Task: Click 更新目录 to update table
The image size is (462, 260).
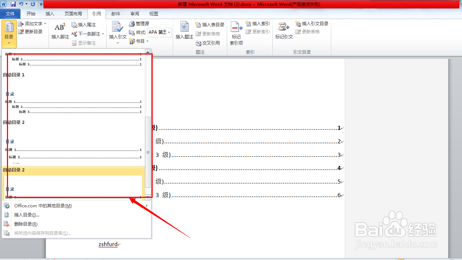Action: [30, 32]
